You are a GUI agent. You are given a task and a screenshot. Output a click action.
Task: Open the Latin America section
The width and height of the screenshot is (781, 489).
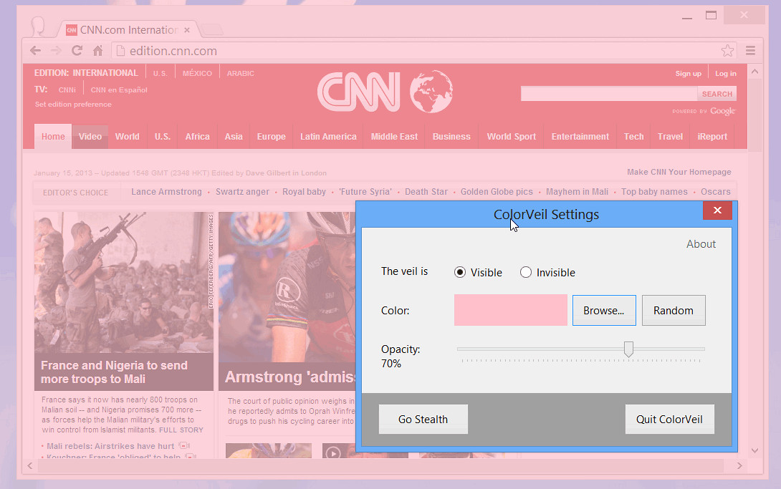328,136
